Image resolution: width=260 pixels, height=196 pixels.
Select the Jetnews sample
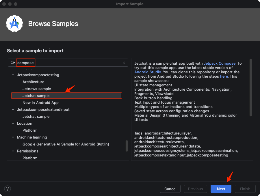(37, 89)
